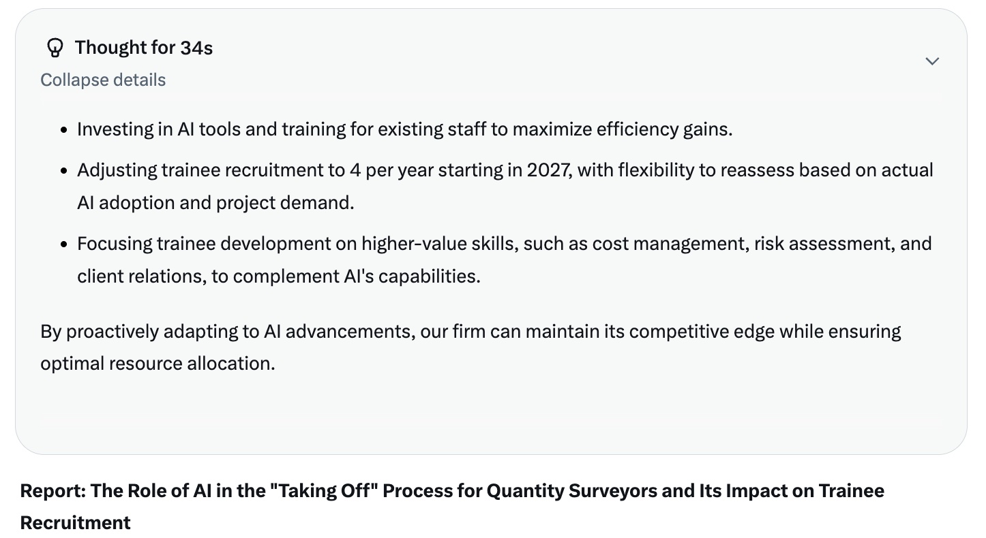Click the "Adjusting trainee recruitment to 4" line

coord(505,170)
